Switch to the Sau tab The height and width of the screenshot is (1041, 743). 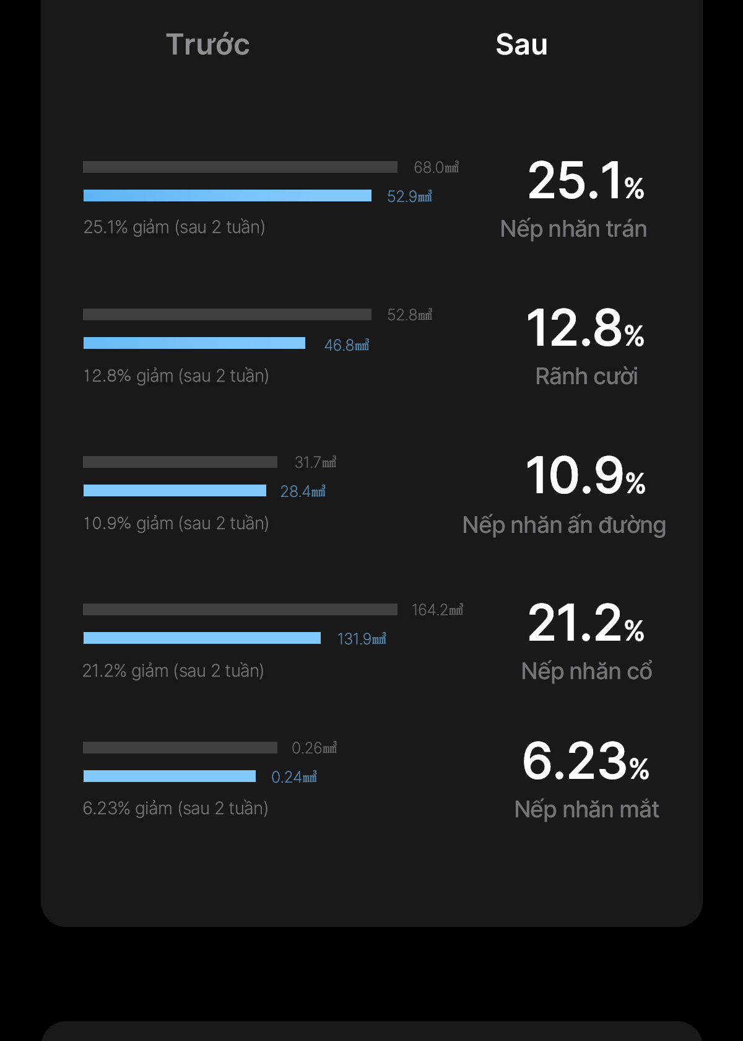[x=521, y=45]
